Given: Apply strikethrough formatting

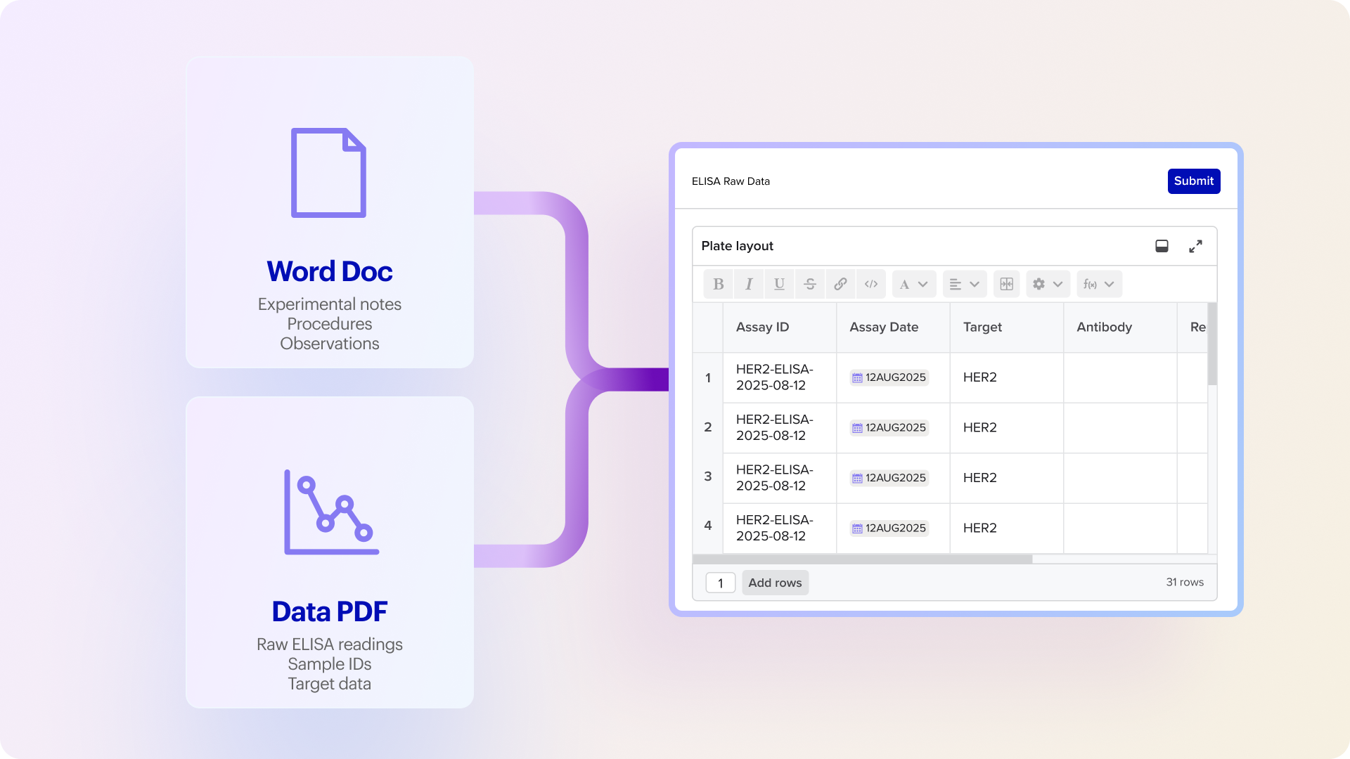Looking at the screenshot, I should click(809, 284).
